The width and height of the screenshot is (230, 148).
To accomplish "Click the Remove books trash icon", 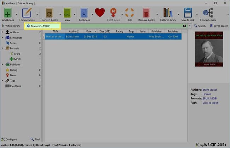I will click(146, 13).
